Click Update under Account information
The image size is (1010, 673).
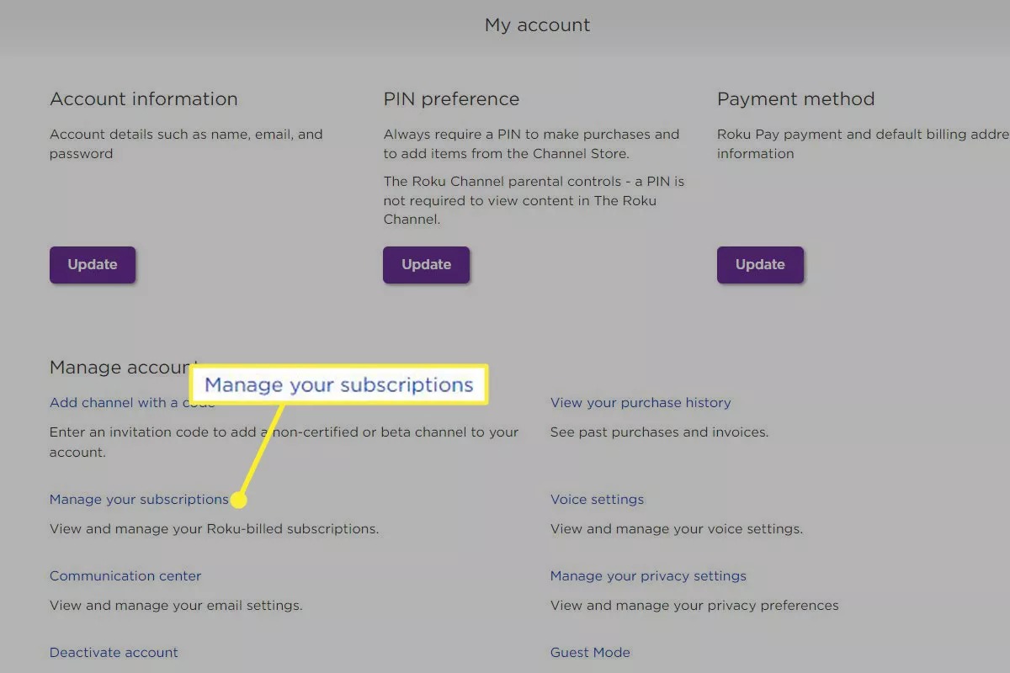point(93,264)
